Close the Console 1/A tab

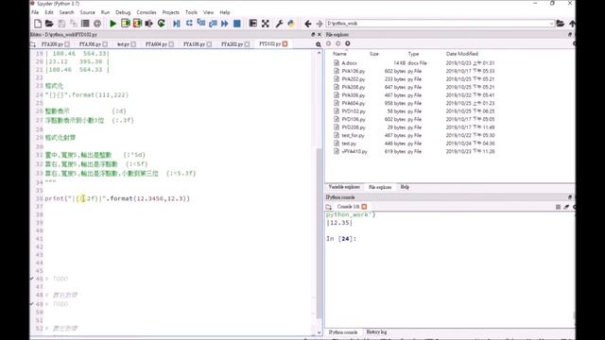click(x=364, y=207)
